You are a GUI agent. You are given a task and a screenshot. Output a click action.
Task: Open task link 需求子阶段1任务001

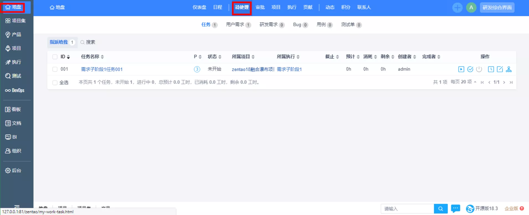(102, 69)
